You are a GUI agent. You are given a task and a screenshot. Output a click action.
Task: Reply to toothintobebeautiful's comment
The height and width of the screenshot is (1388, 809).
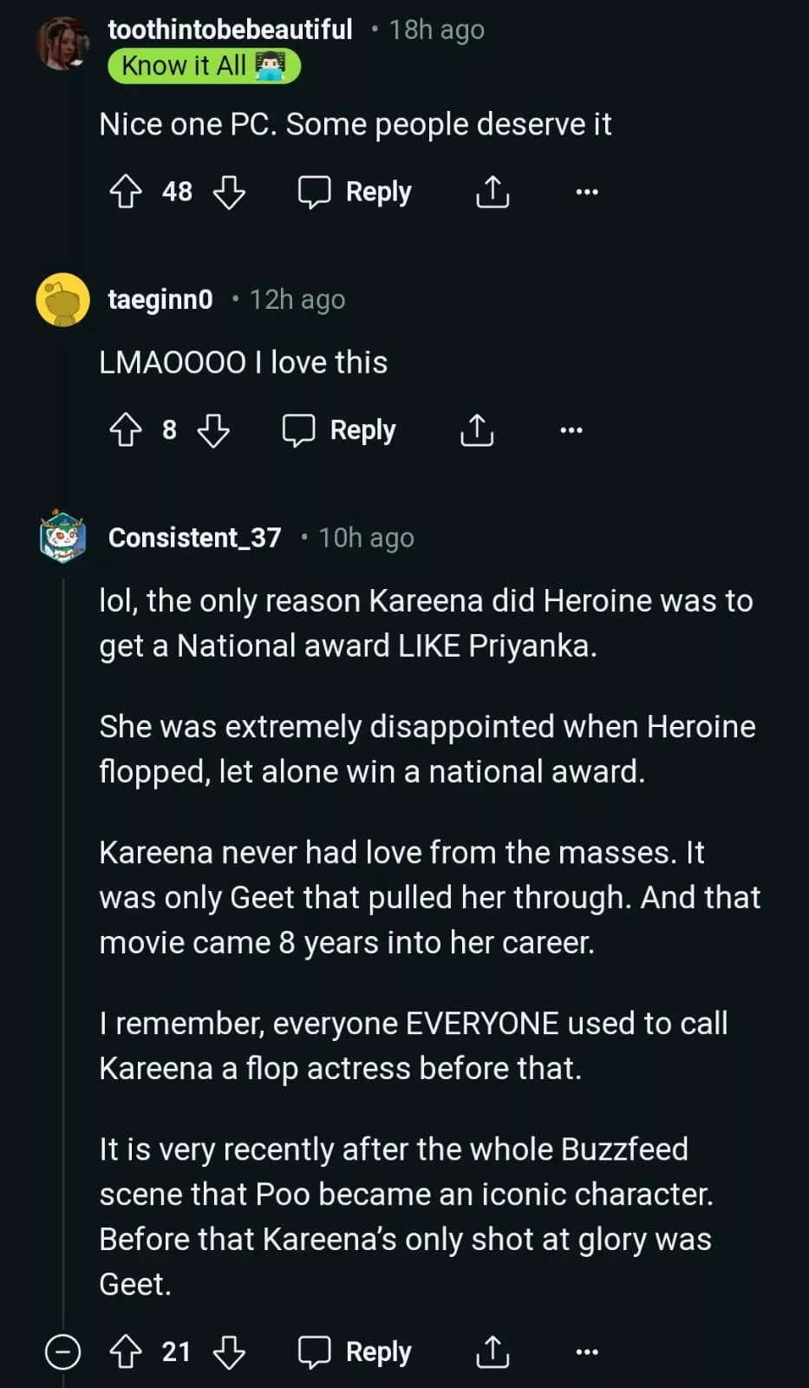coord(356,192)
